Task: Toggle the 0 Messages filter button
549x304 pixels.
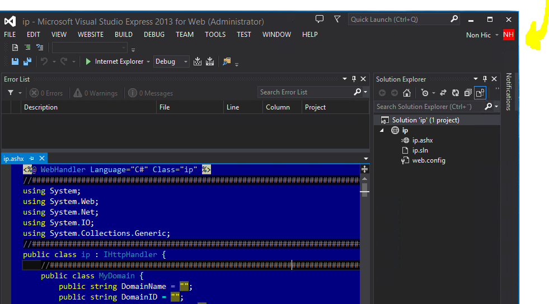Action: (x=151, y=93)
